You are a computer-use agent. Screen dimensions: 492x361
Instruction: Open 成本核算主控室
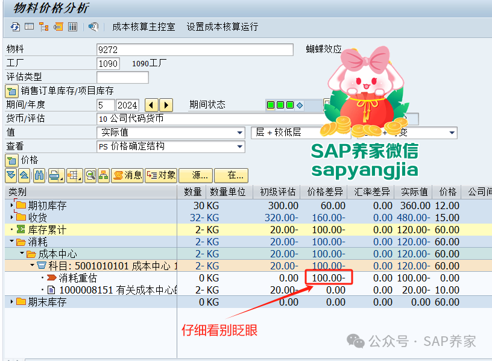point(143,27)
